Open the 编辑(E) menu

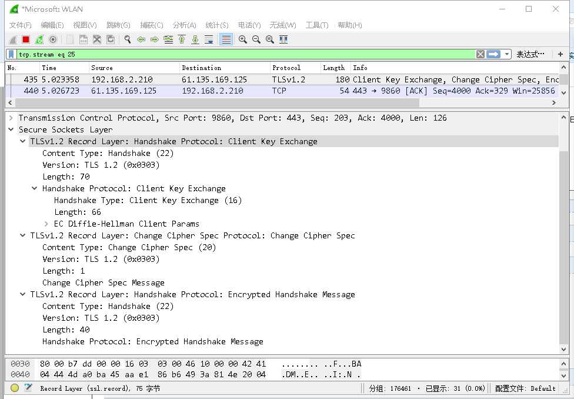point(52,25)
